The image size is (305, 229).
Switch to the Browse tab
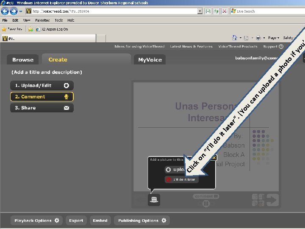coord(23,60)
